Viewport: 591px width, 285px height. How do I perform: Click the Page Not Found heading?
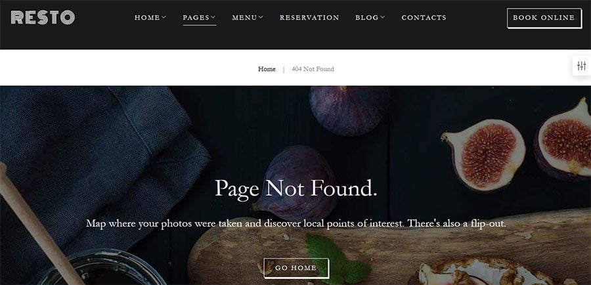pyautogui.click(x=296, y=188)
